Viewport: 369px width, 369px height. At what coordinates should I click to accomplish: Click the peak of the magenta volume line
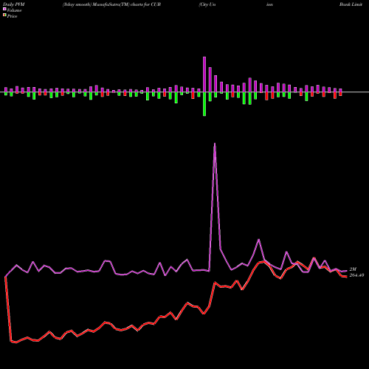pos(215,144)
